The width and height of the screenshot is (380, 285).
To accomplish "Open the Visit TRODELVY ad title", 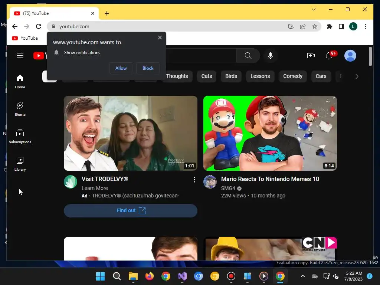I will point(105,179).
